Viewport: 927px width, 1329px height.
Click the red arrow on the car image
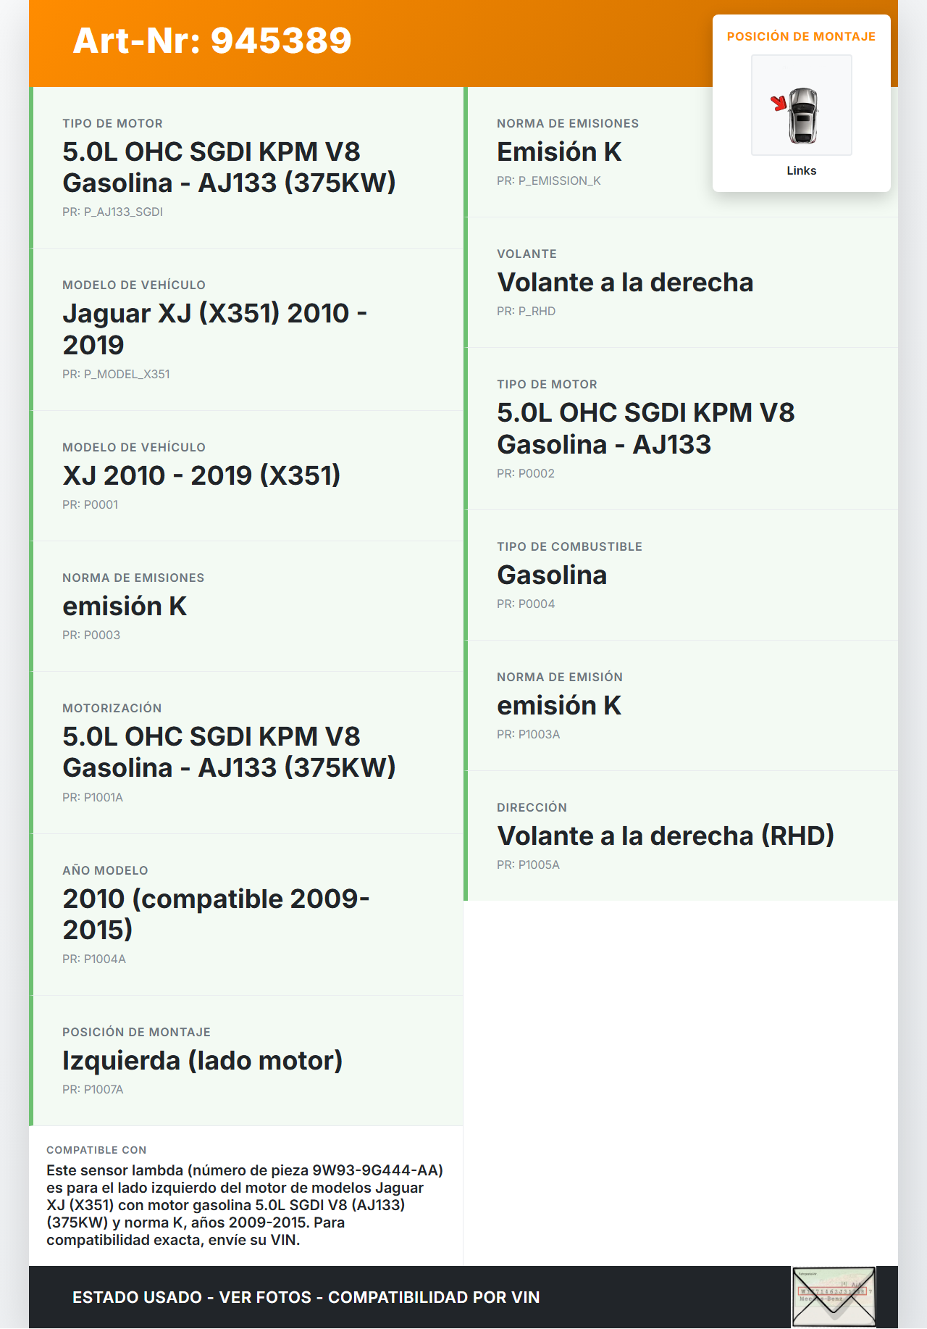pyautogui.click(x=779, y=103)
